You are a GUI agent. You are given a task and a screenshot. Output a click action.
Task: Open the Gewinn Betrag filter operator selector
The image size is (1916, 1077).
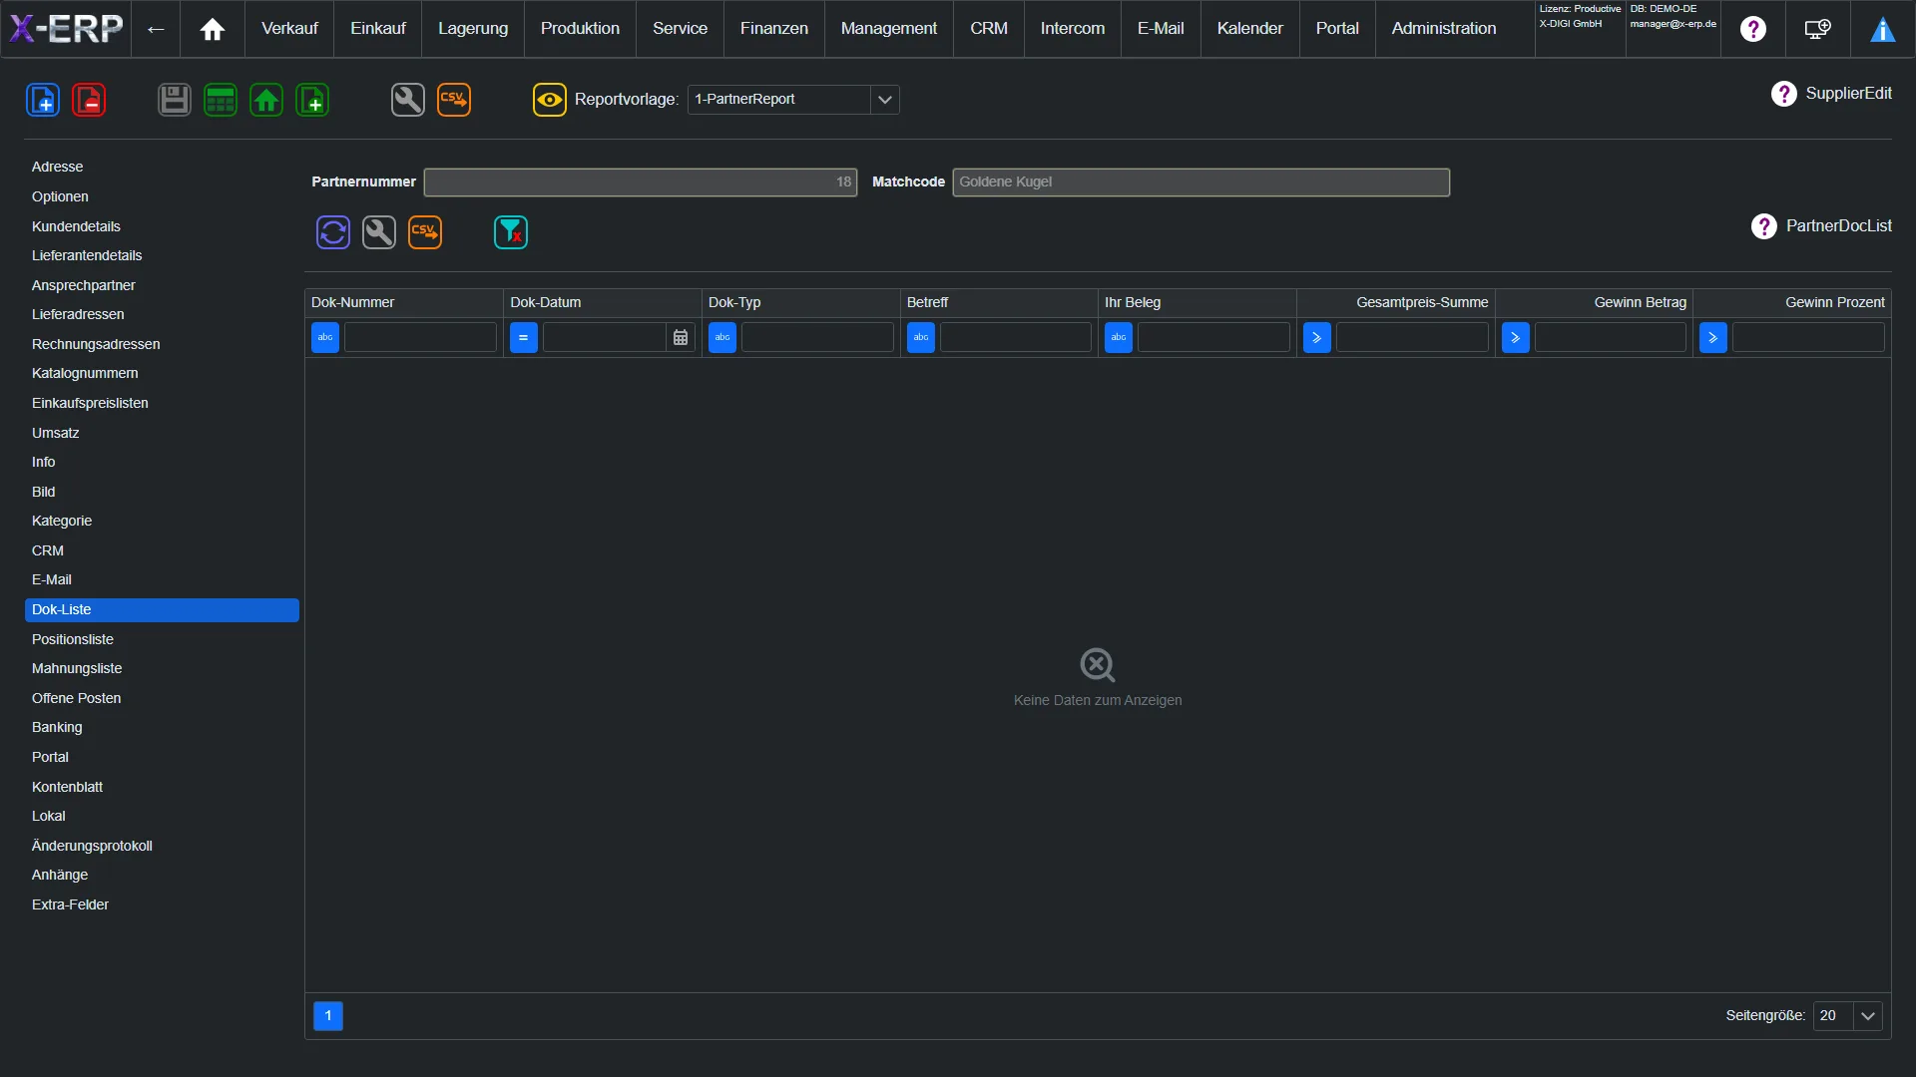pyautogui.click(x=1516, y=338)
